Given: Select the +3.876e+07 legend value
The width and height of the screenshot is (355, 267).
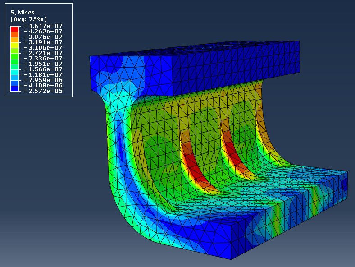Looking at the screenshot, I should tap(43, 37).
